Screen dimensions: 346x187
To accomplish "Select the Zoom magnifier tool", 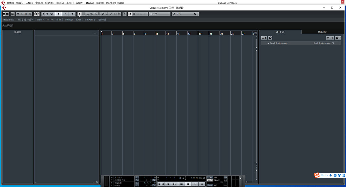I will pyautogui.click(x=99, y=14).
